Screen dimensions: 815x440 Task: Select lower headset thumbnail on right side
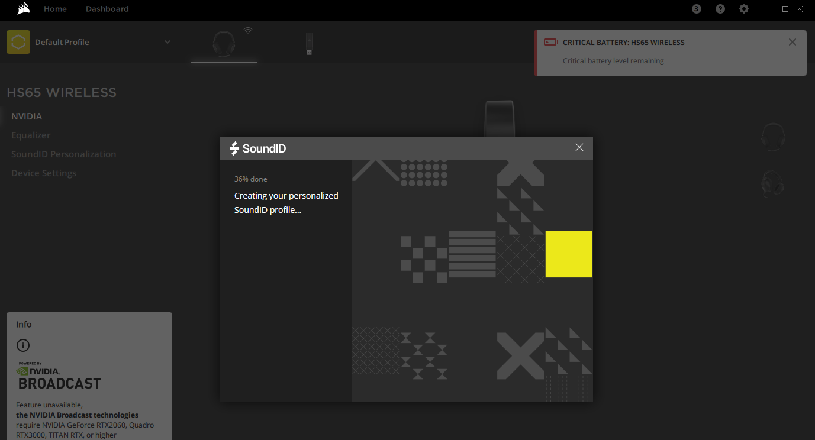tap(773, 183)
